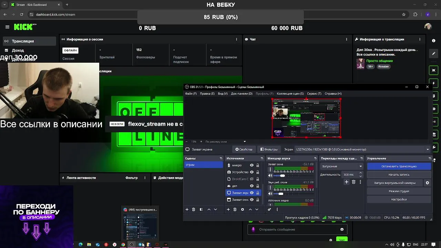This screenshot has width=441, height=248.
Task: Adjust the Звук раб. стола volume slider
Action: 281,194
